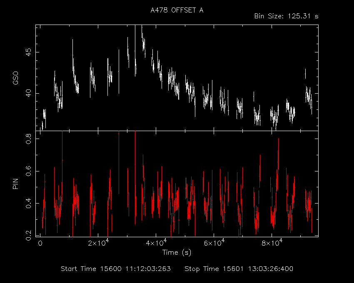Screen dimensions: 354x283
Task: Click the 'PIN' y-axis label
Action: [15, 184]
